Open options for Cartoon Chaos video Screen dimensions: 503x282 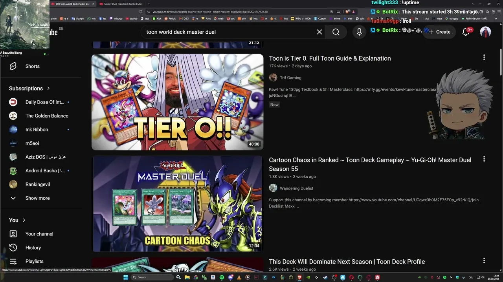tap(484, 159)
